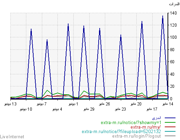Click the y-axis value 120
This screenshot has height=140, width=180.
click(173, 25)
